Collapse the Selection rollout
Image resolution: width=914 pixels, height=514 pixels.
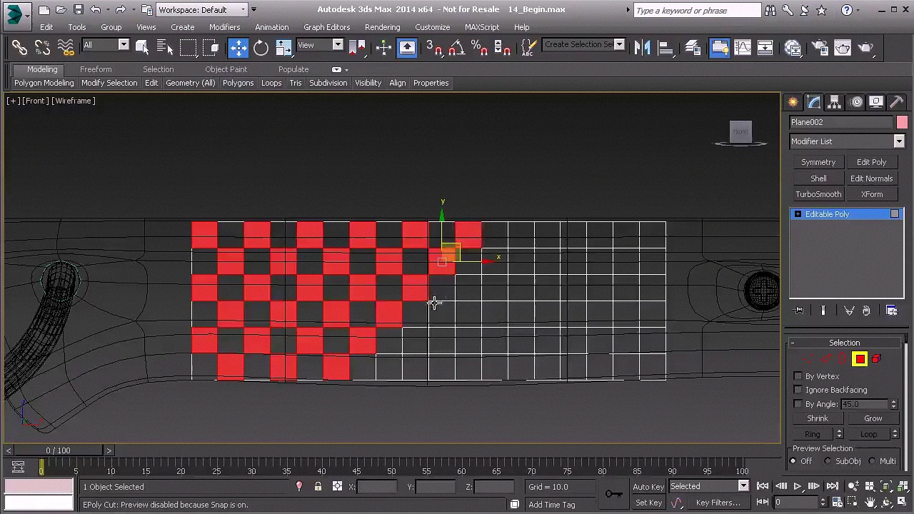(x=844, y=343)
